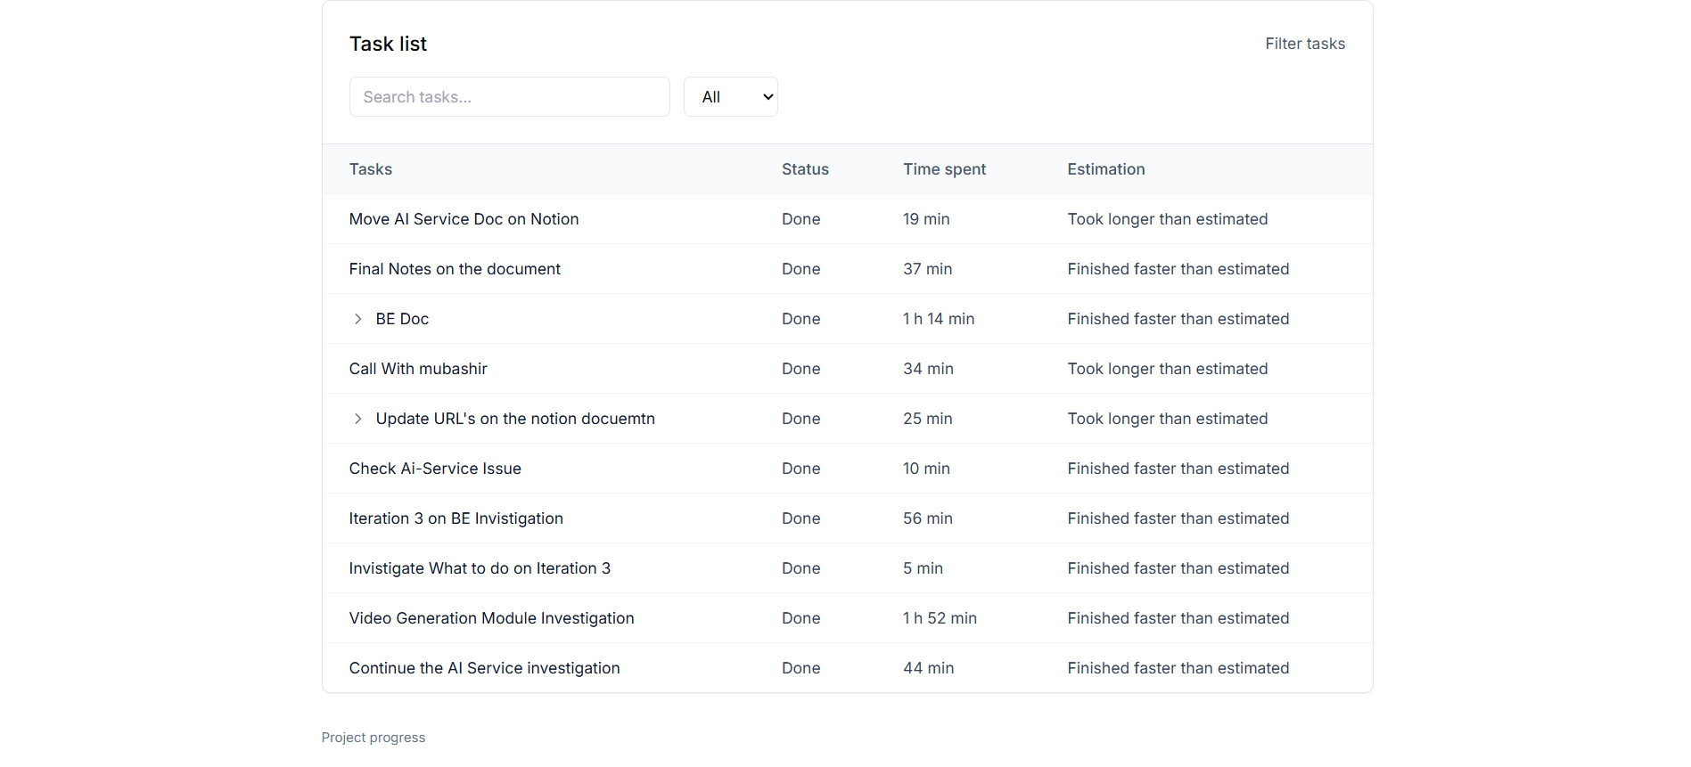This screenshot has width=1691, height=767.
Task: Select Call With mubashir task
Action: pos(418,369)
